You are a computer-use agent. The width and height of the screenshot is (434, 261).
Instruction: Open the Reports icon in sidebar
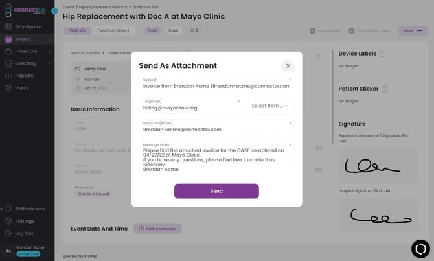tap(8, 76)
